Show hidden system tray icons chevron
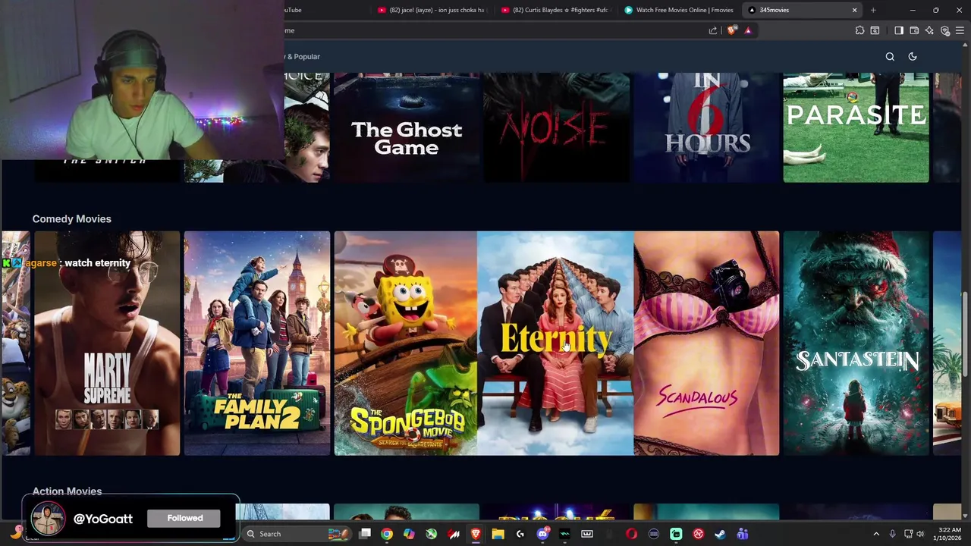971x546 pixels. point(876,534)
